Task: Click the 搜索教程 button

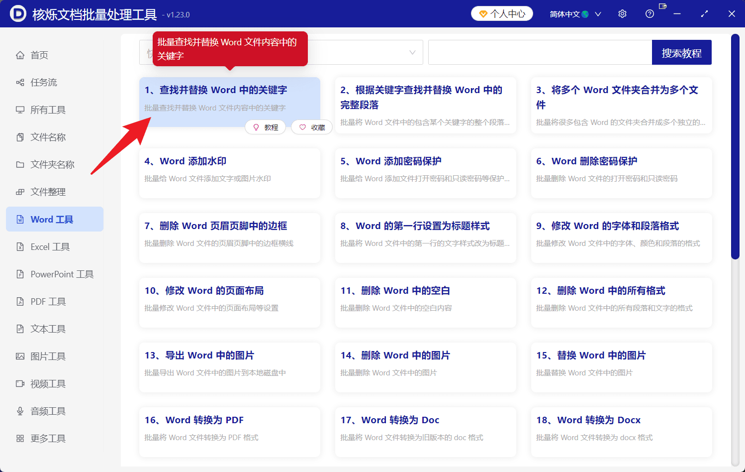Action: coord(681,52)
